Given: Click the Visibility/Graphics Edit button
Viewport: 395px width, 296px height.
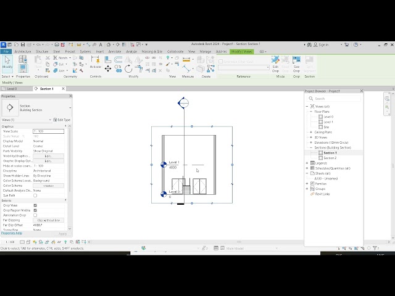Looking at the screenshot, I should (48, 156).
